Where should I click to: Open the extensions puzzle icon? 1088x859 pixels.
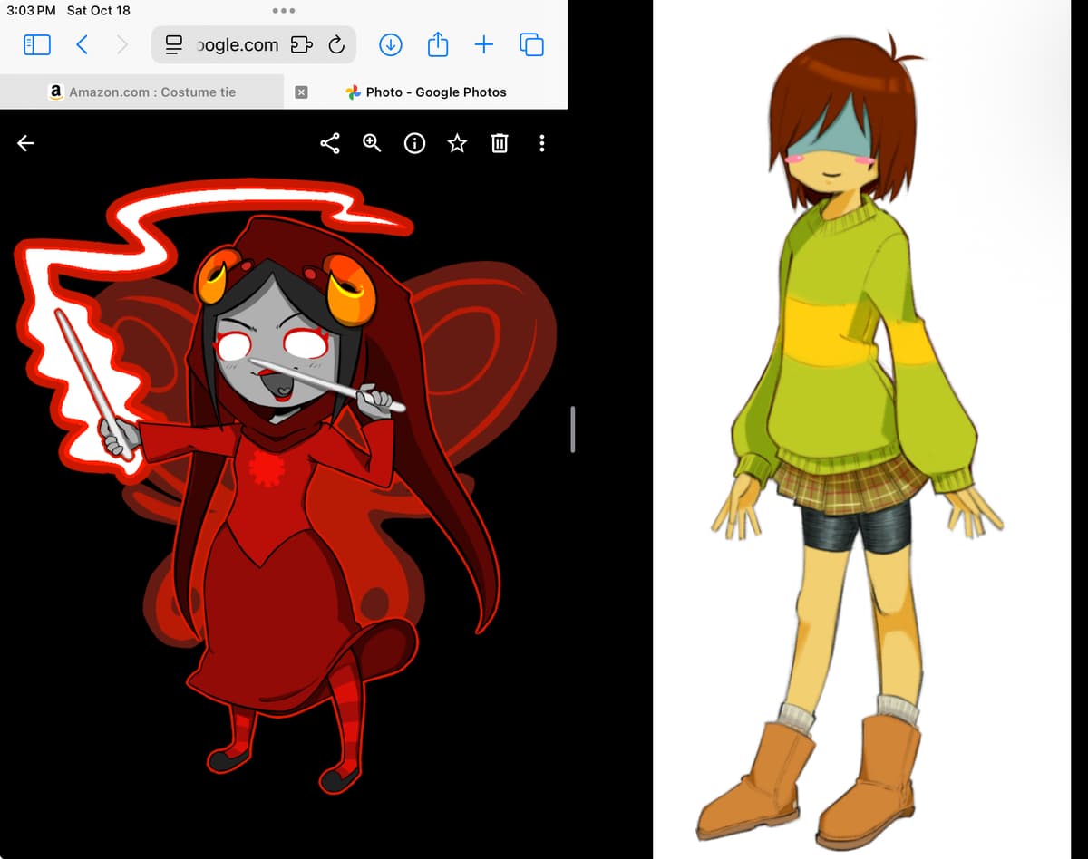301,44
